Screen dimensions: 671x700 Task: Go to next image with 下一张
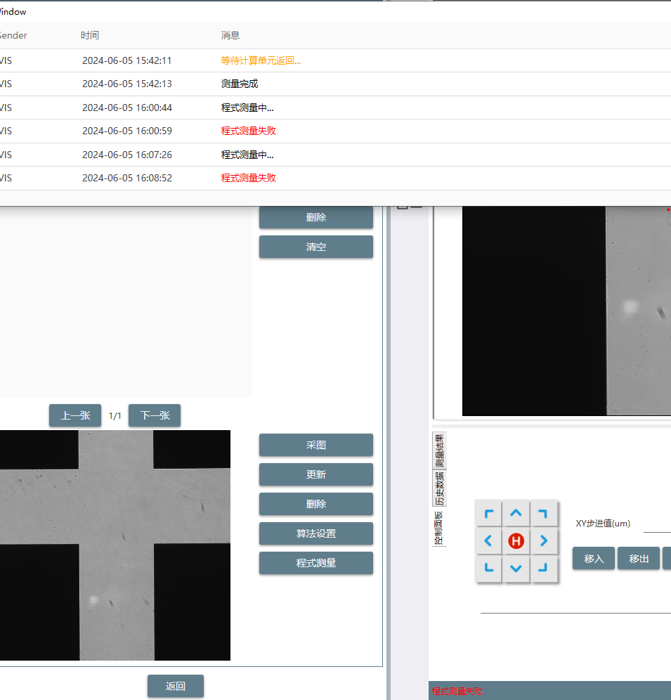tap(155, 415)
